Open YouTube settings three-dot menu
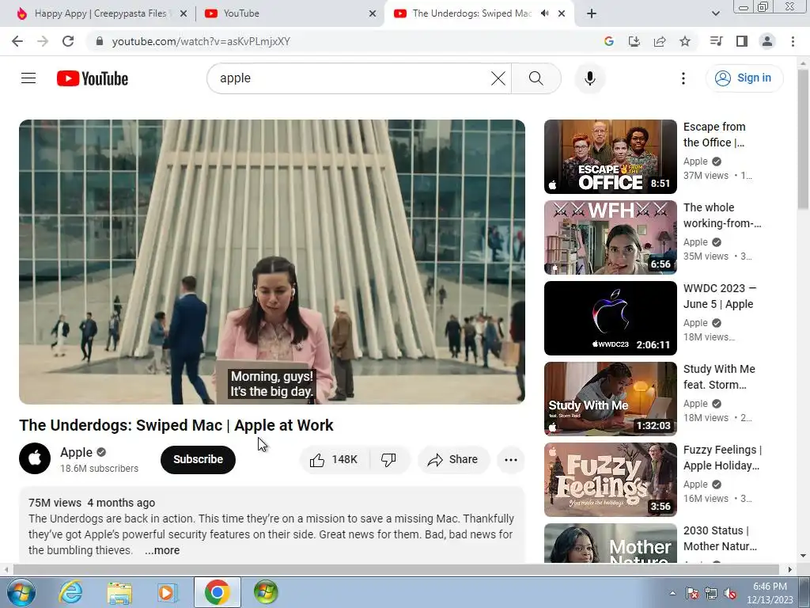 (x=683, y=78)
